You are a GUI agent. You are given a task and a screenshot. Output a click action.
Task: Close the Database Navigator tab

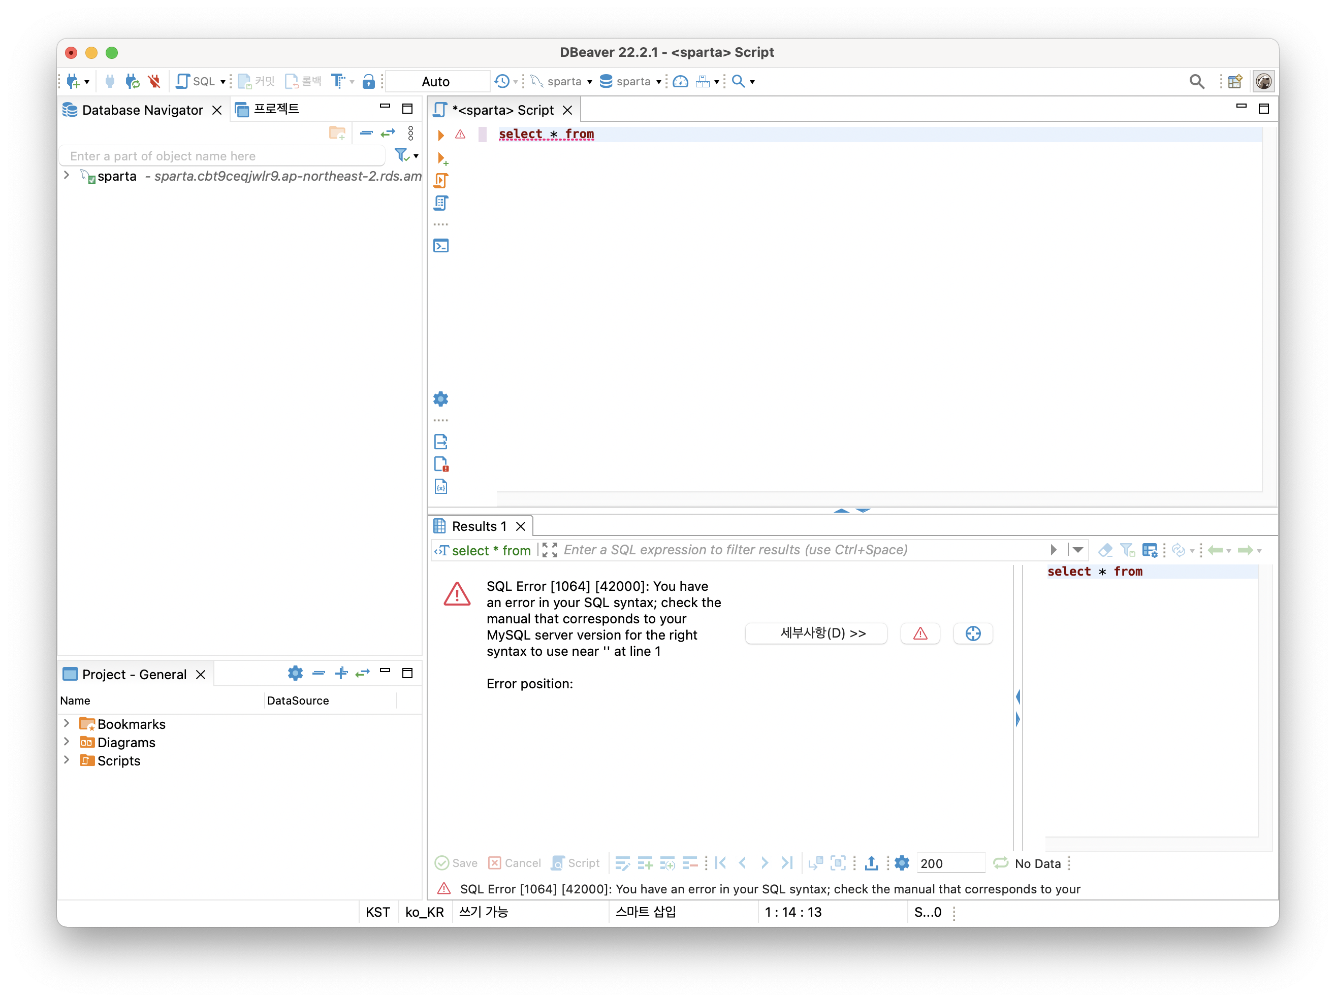click(x=217, y=110)
